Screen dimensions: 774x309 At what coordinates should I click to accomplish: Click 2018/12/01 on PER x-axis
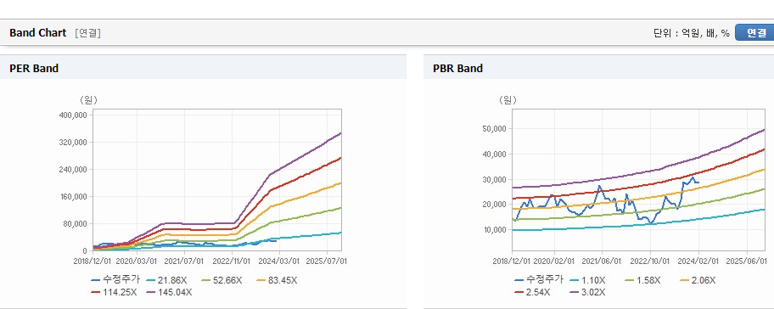click(x=93, y=261)
